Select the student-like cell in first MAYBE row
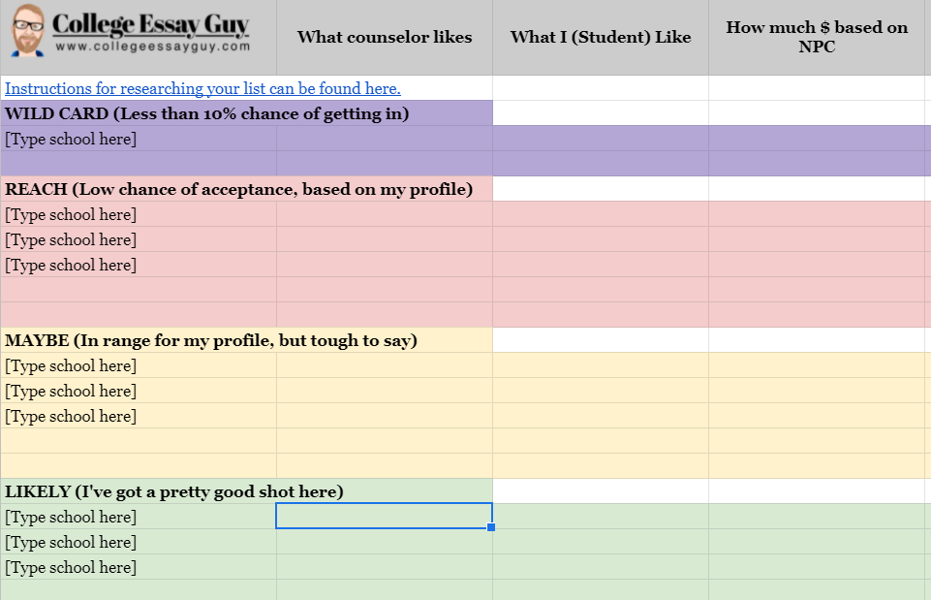The width and height of the screenshot is (931, 600). pos(601,365)
